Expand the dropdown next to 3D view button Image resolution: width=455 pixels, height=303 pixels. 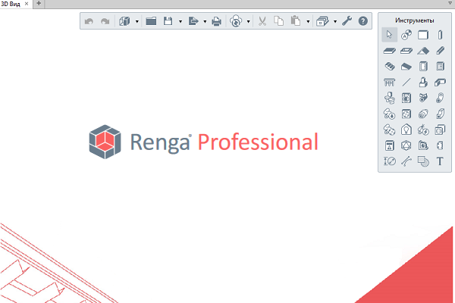137,21
